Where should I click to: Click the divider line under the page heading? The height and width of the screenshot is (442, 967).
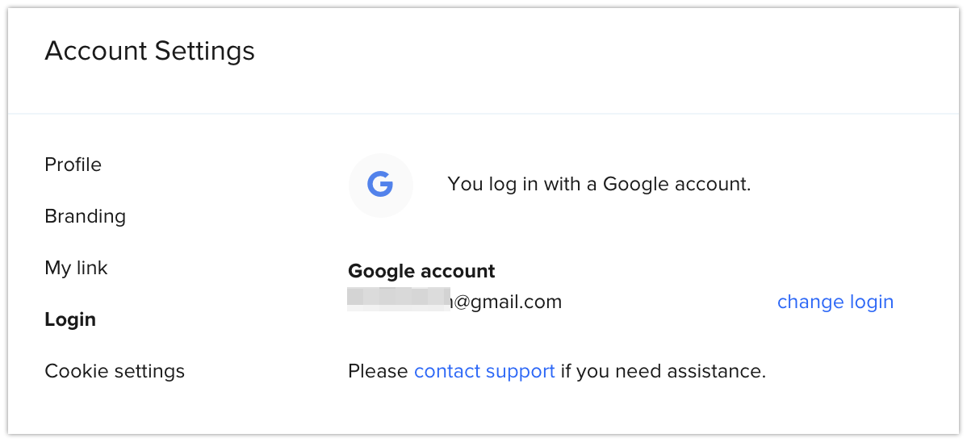click(x=483, y=114)
